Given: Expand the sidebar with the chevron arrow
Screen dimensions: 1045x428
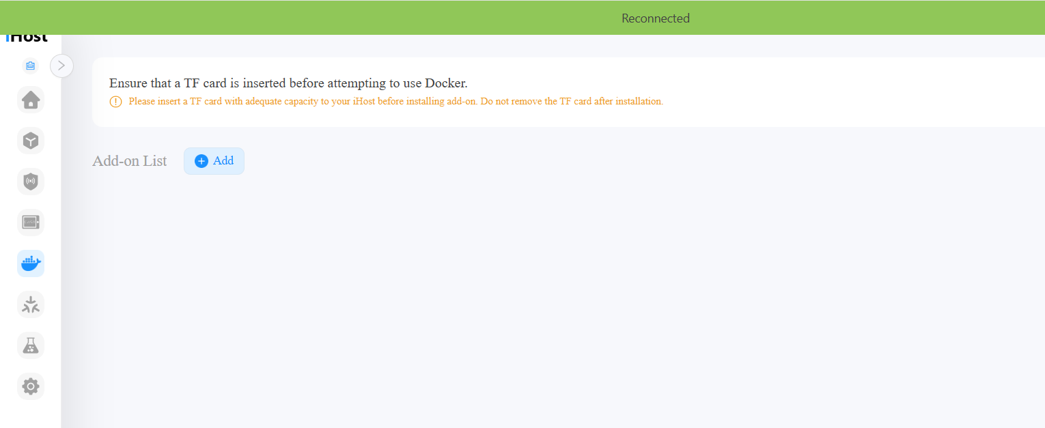Looking at the screenshot, I should pyautogui.click(x=61, y=66).
